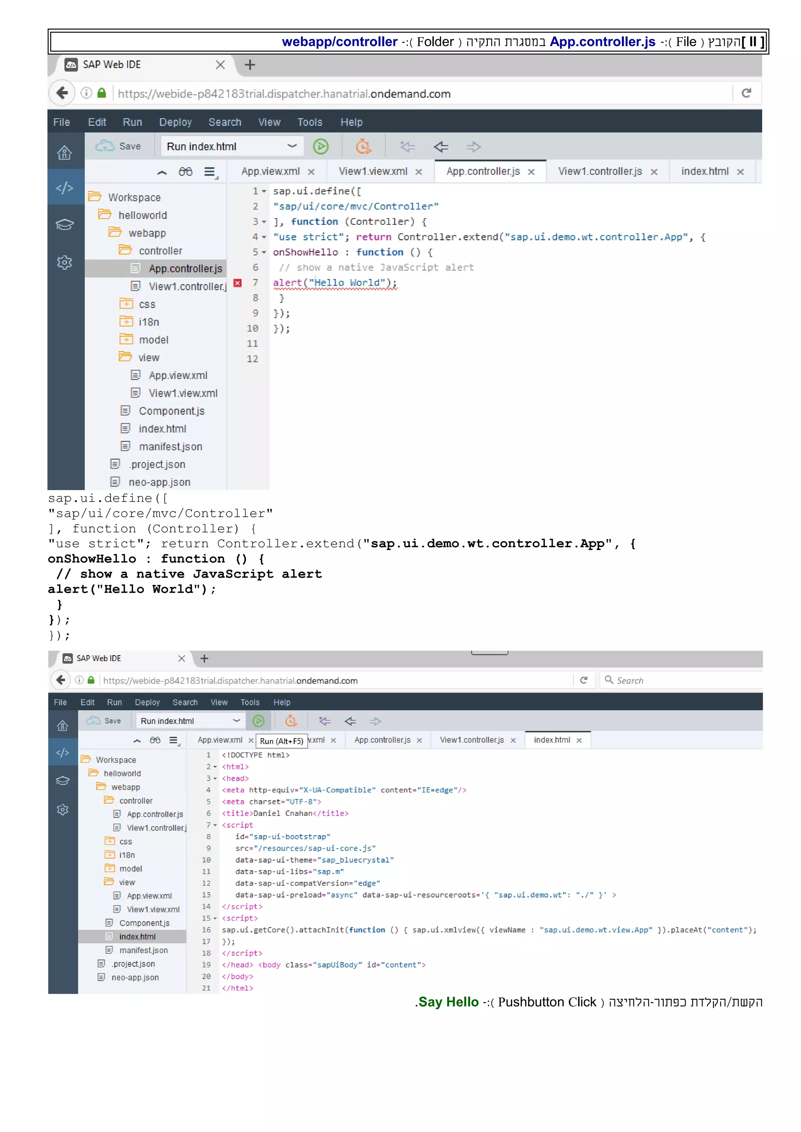Screen dimensions: 801x1132
Task: Click graduation cap Learning icon in top screenshot
Action: [65, 225]
